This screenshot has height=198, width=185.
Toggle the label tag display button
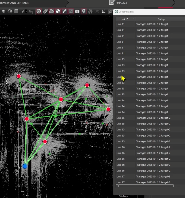click(45, 11)
